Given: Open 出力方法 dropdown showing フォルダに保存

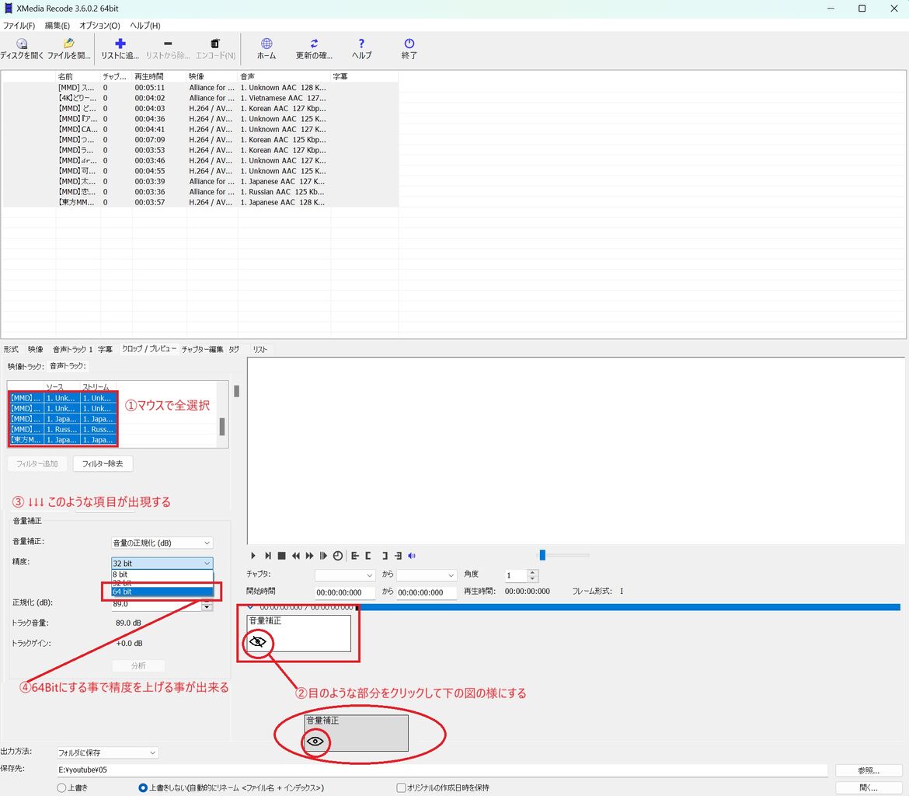Looking at the screenshot, I should click(x=107, y=753).
